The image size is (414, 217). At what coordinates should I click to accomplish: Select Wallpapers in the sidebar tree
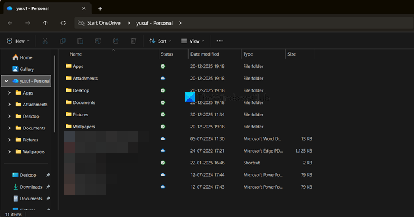point(30,151)
